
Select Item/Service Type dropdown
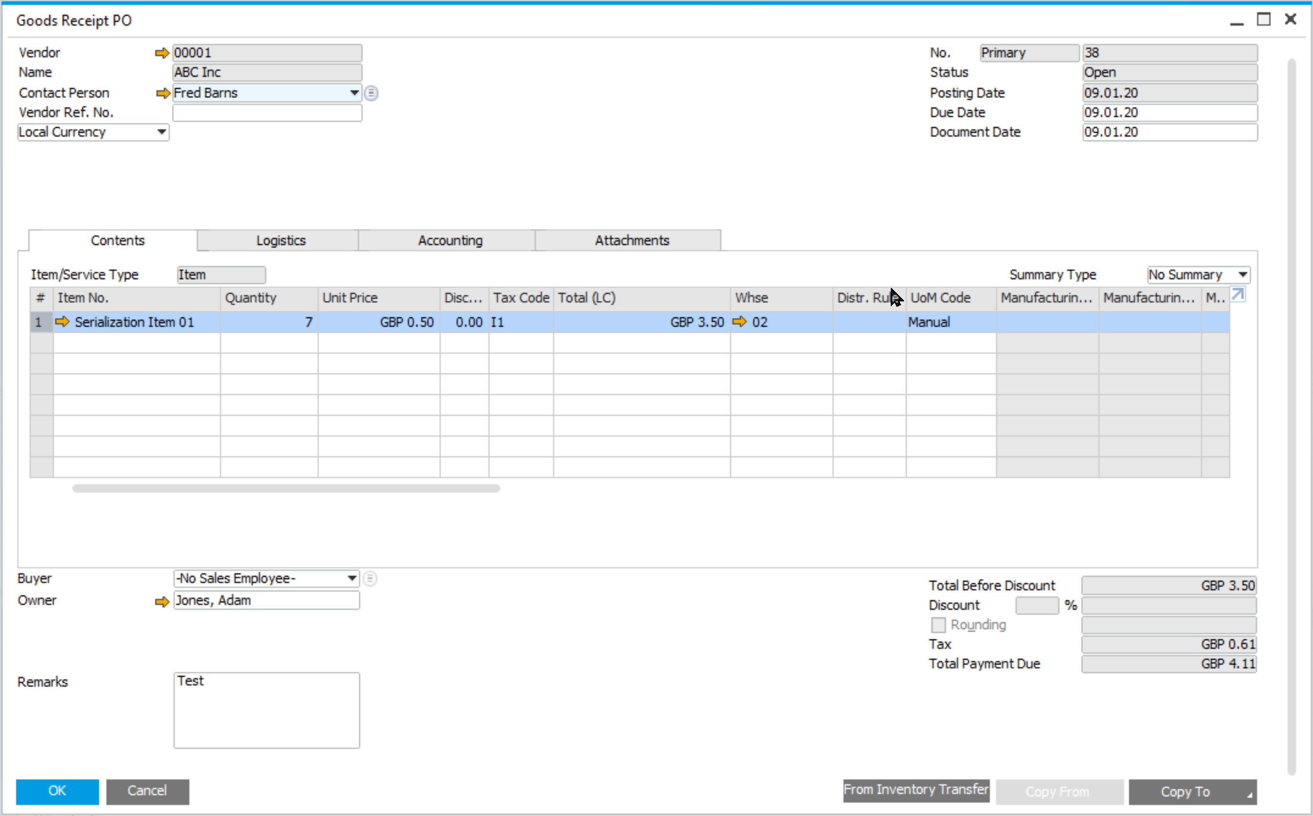pos(219,274)
